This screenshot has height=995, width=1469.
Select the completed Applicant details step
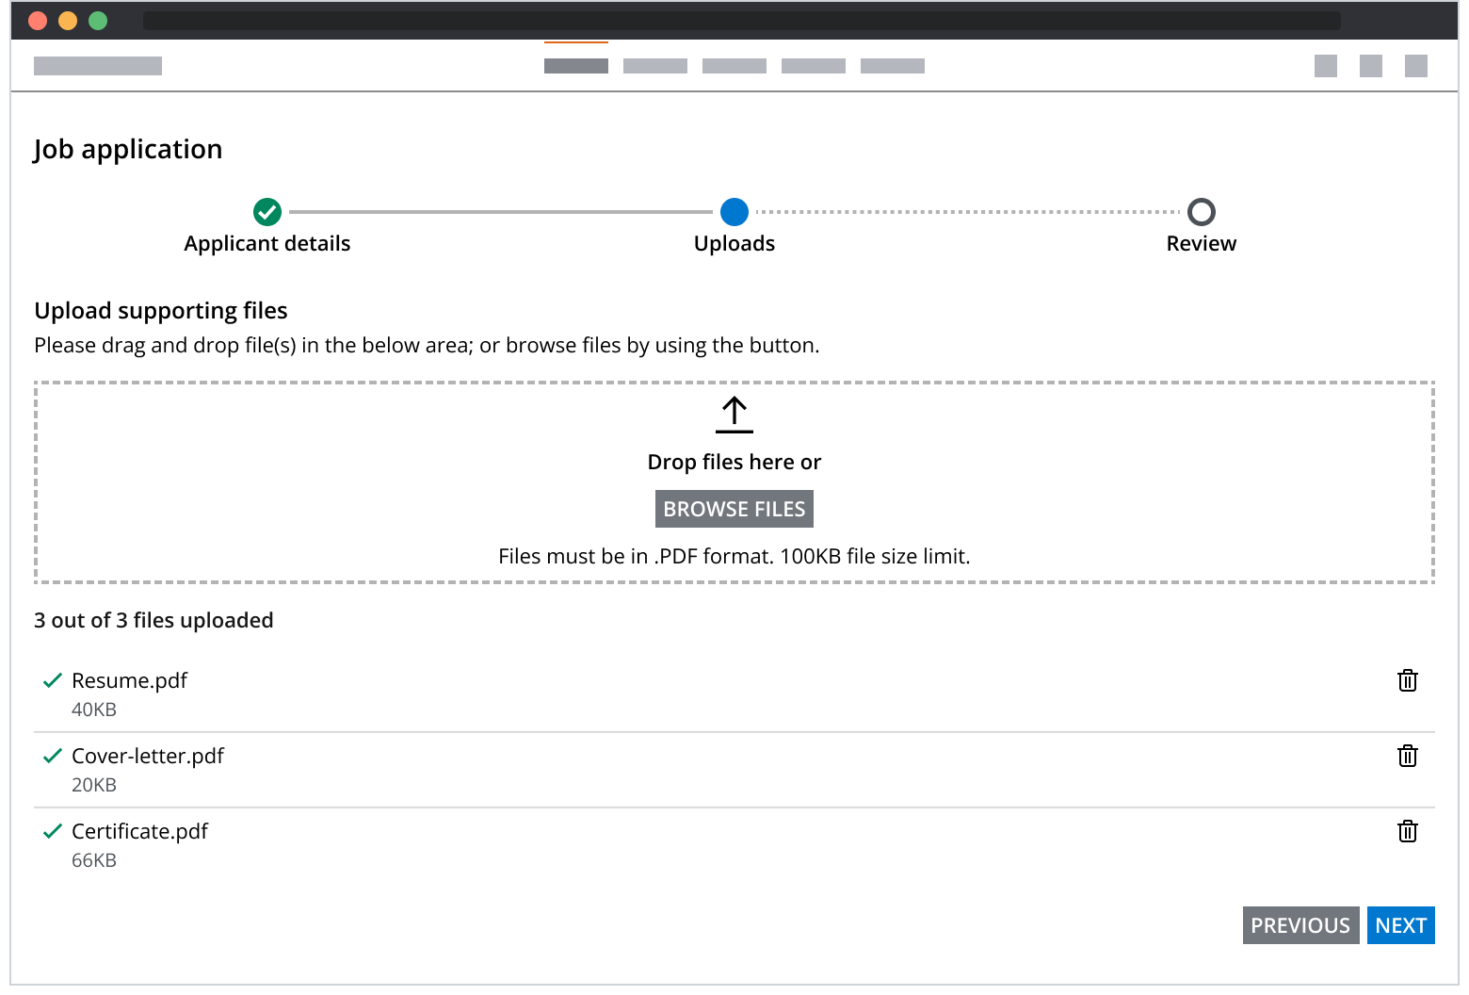coord(266,212)
